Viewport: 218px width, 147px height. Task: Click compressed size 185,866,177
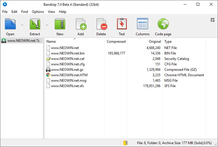(x=116, y=53)
